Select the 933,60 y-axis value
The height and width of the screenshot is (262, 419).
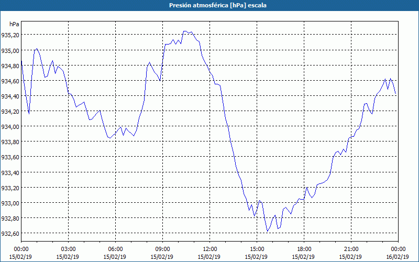coord(10,157)
